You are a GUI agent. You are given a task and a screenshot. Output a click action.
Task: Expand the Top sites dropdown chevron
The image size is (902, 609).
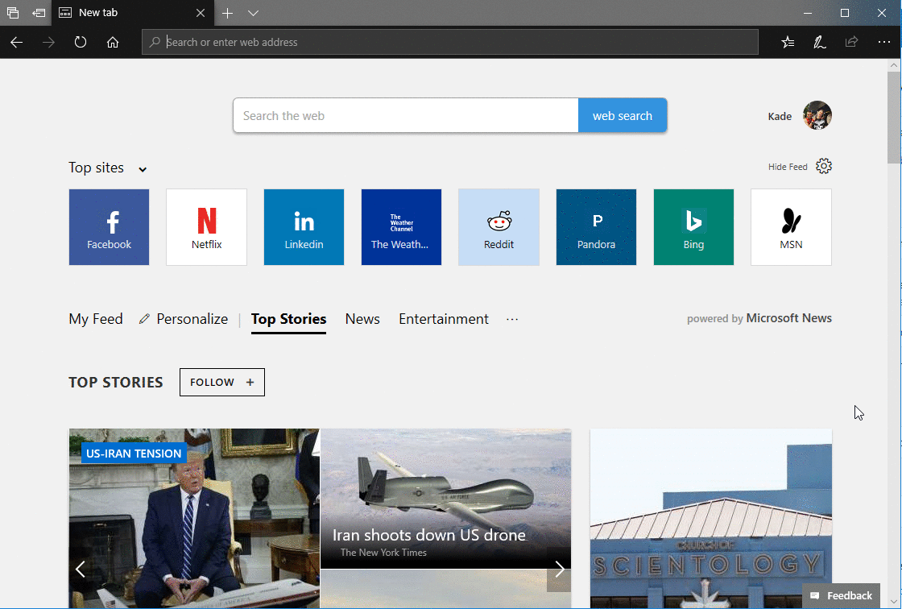click(143, 169)
